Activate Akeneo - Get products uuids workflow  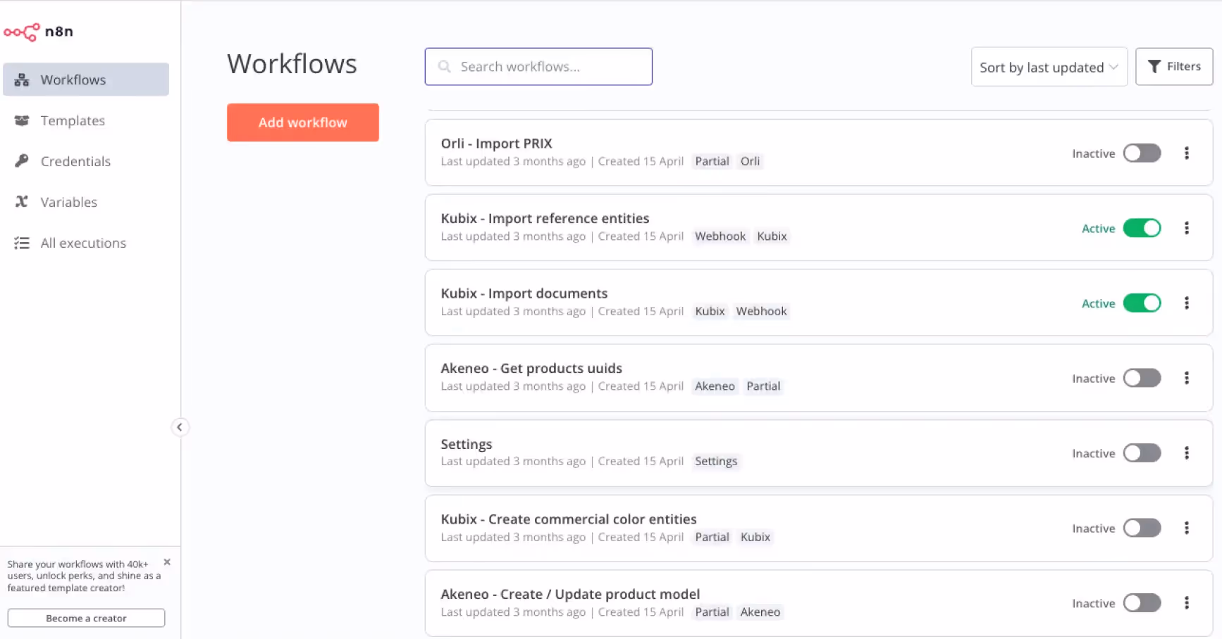click(x=1142, y=378)
